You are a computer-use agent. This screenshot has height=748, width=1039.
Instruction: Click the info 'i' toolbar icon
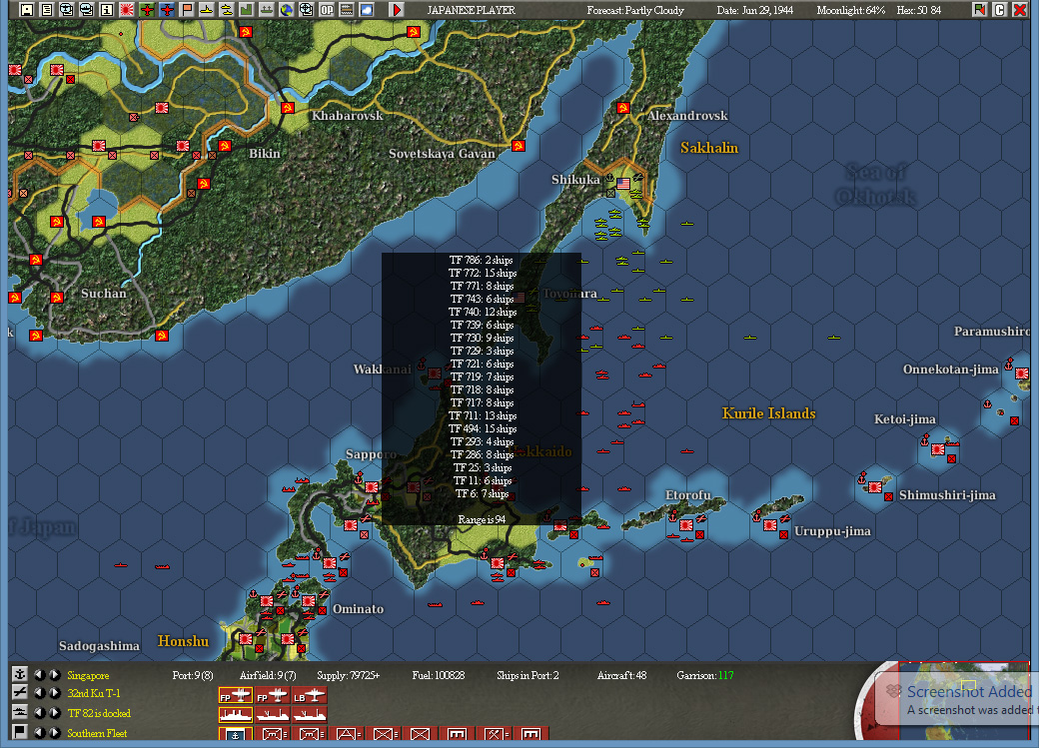click(x=106, y=9)
